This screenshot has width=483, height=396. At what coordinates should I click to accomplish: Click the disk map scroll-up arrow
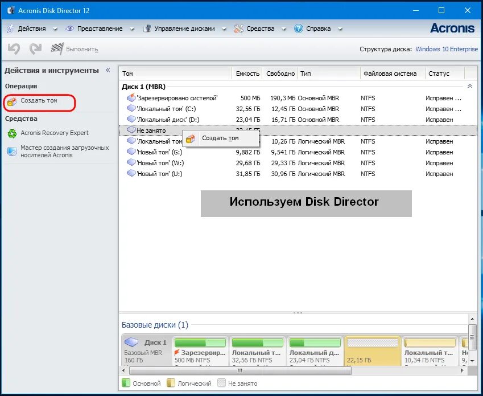tap(472, 319)
